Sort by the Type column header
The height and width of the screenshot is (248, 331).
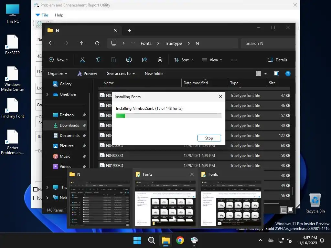[247, 83]
